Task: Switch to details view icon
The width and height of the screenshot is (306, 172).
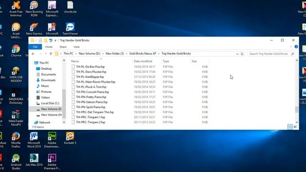Action: pos(290,127)
